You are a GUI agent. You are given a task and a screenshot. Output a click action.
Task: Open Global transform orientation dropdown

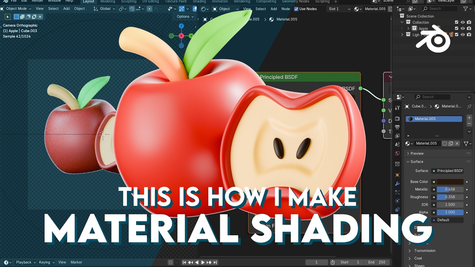pyautogui.click(x=104, y=9)
